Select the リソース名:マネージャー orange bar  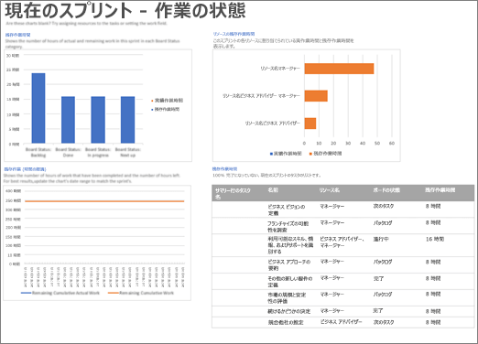(339, 69)
